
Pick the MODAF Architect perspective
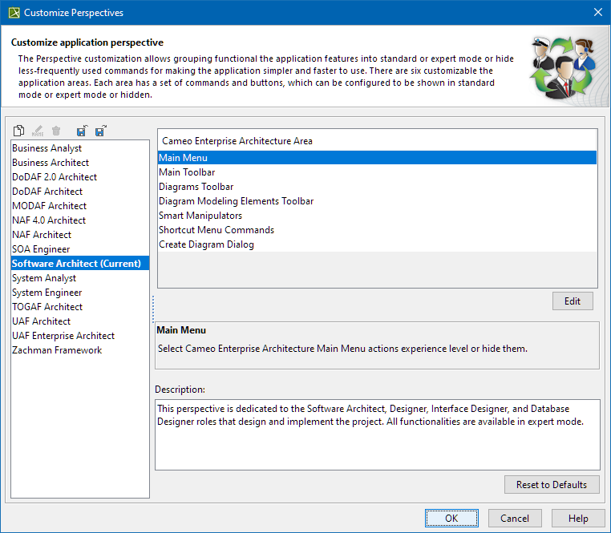[x=80, y=206]
